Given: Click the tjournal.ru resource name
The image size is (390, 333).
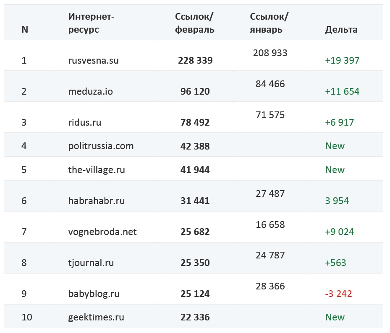Looking at the screenshot, I should (x=91, y=263).
